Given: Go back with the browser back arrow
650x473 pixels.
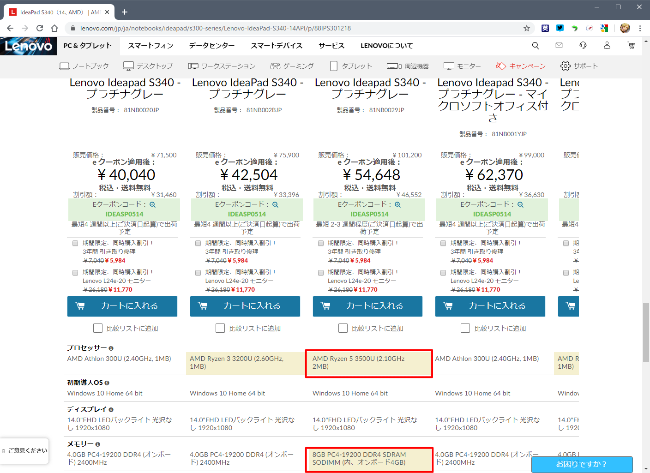Looking at the screenshot, I should 10,28.
